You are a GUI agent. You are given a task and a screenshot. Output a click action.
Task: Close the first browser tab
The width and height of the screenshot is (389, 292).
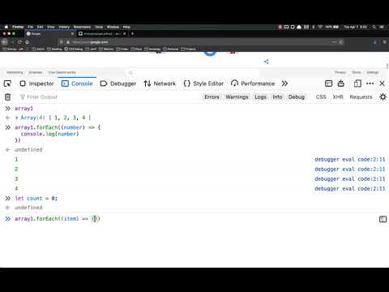(72, 34)
